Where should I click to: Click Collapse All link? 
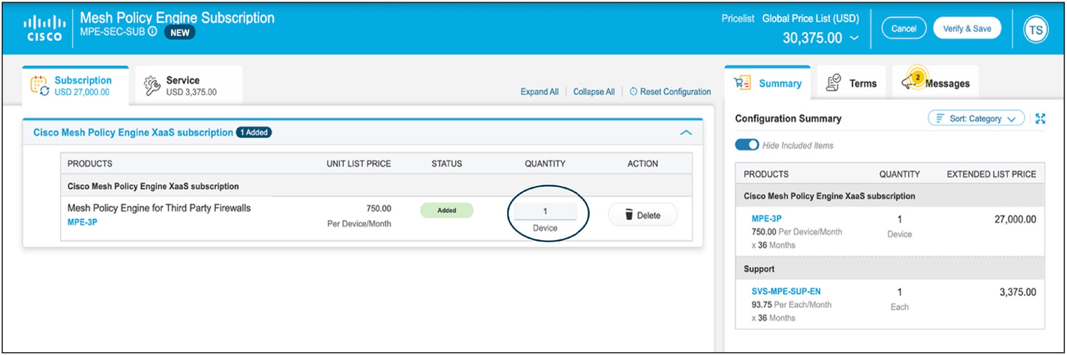[x=594, y=92]
